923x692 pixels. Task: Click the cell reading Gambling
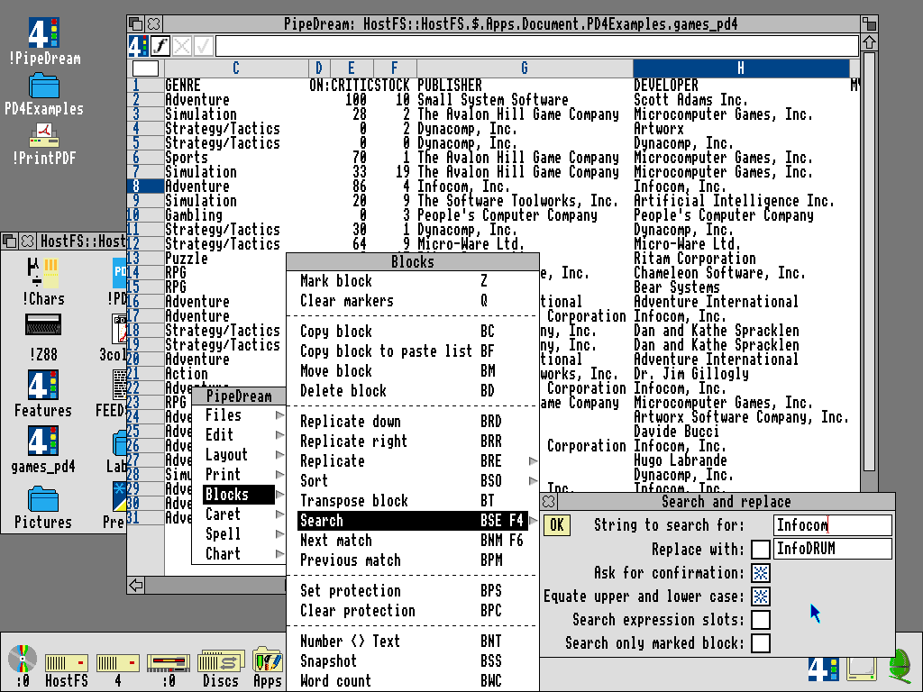coord(194,215)
